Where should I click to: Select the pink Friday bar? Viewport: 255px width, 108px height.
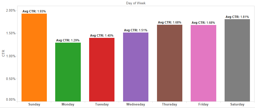[204, 63]
